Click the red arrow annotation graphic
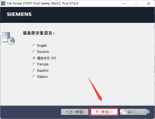Viewport: 155px width, 119px height. click(95, 89)
